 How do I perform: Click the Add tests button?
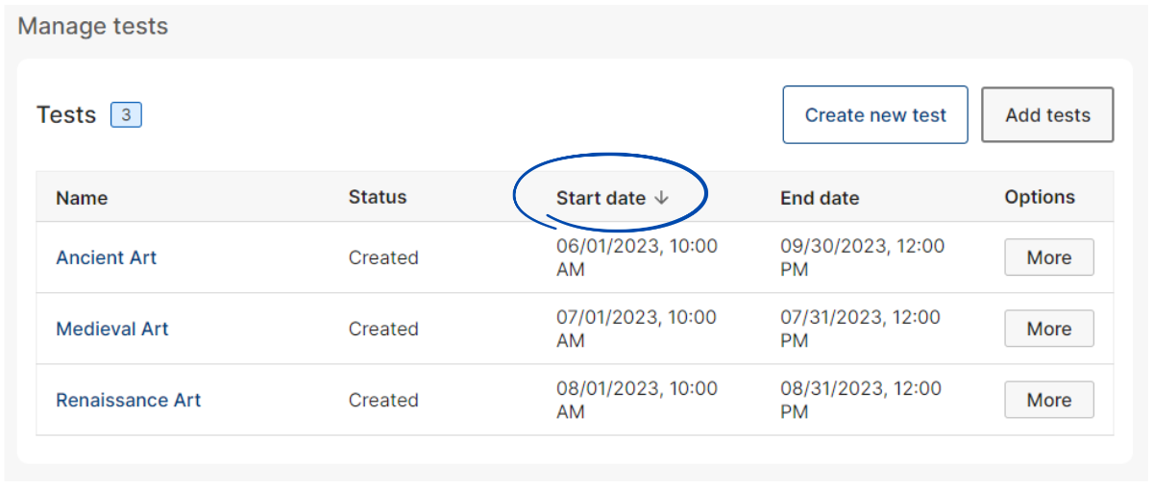click(x=1047, y=115)
